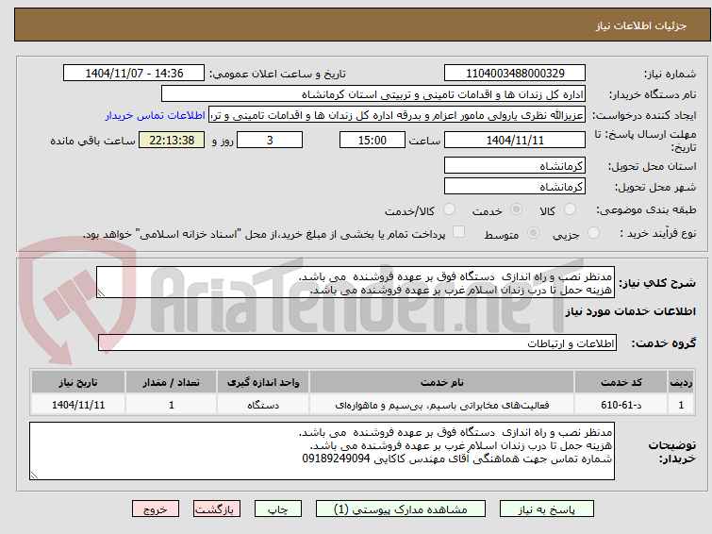Image resolution: width=712 pixels, height=534 pixels.
Task: Open مشاهده مدارک پیوستی (1) button
Action: tap(401, 509)
